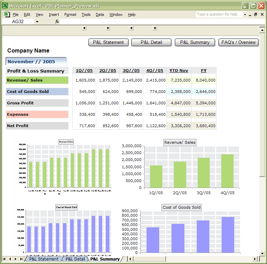267x264 pixels.
Task: Click in the Name Box showing AG32
Action: point(18,22)
